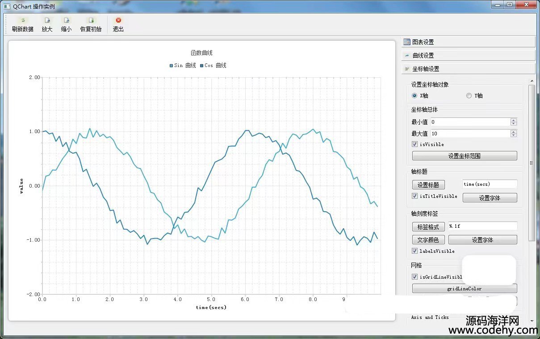Click the chart title 函数曲线
The image size is (540, 339).
click(x=201, y=53)
